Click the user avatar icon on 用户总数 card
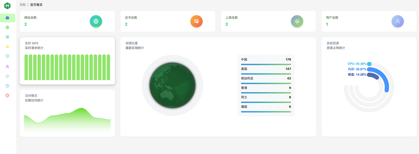This screenshot has height=154, width=419. click(398, 21)
